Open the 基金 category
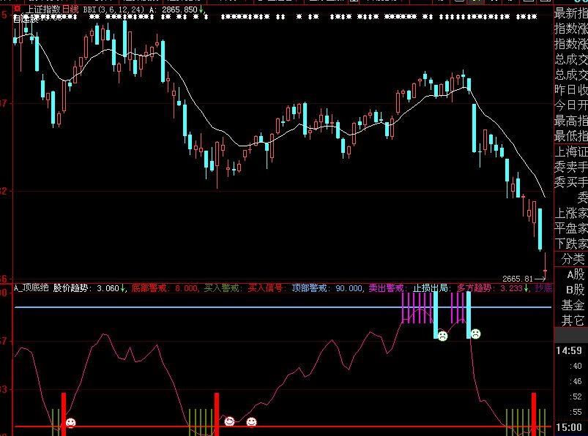The height and width of the screenshot is (436, 588). click(x=573, y=305)
